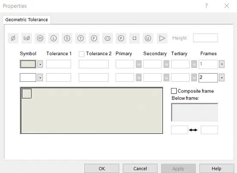Choose the tangent plane T symbol
The width and height of the screenshot is (237, 173).
(81, 38)
